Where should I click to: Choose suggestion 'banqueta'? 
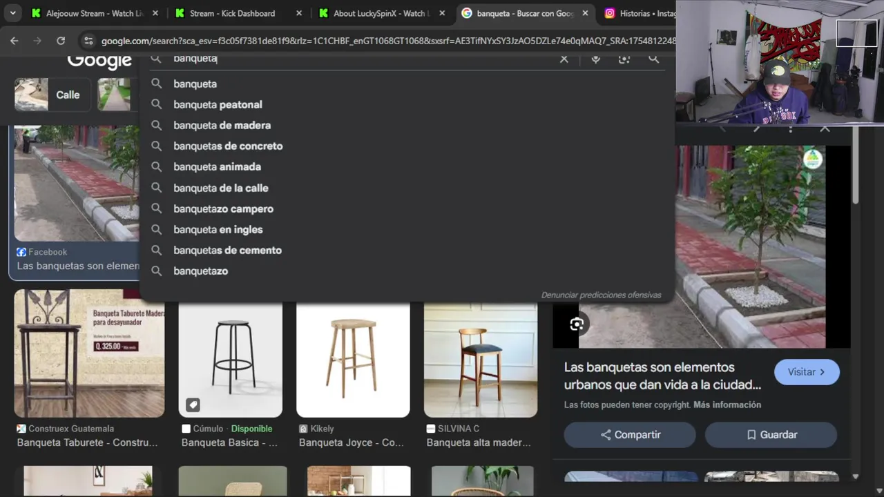pyautogui.click(x=407, y=84)
